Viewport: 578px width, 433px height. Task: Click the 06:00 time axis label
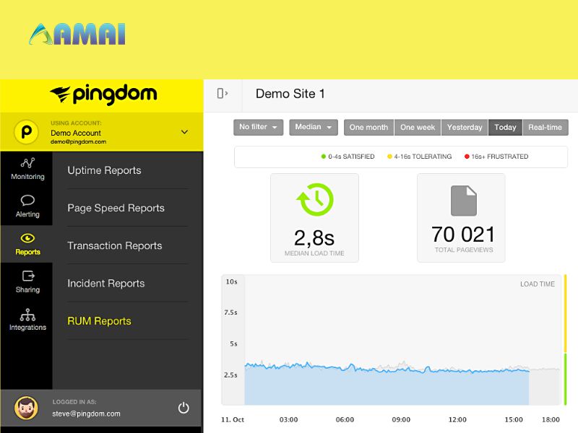pyautogui.click(x=345, y=420)
